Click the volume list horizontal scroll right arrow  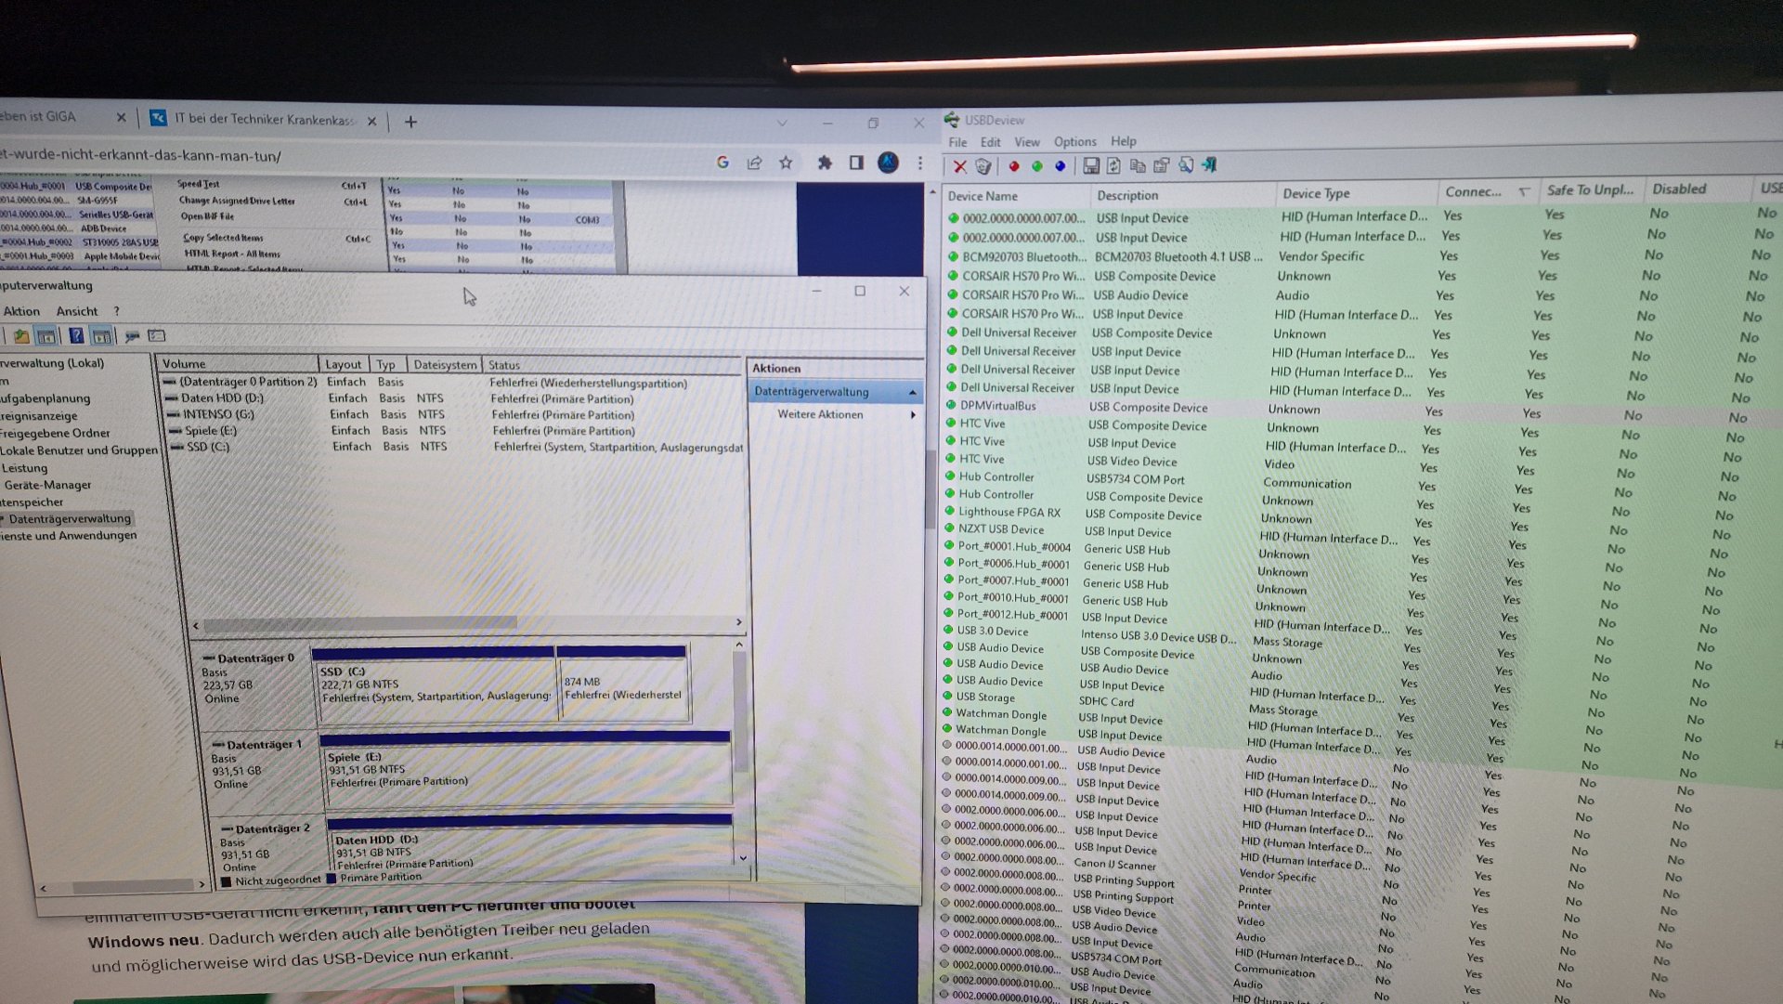click(738, 622)
